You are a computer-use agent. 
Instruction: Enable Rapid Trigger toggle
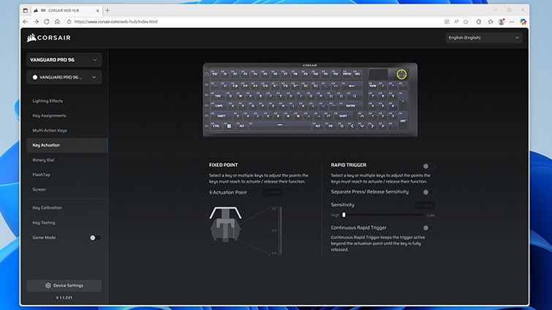(428, 166)
